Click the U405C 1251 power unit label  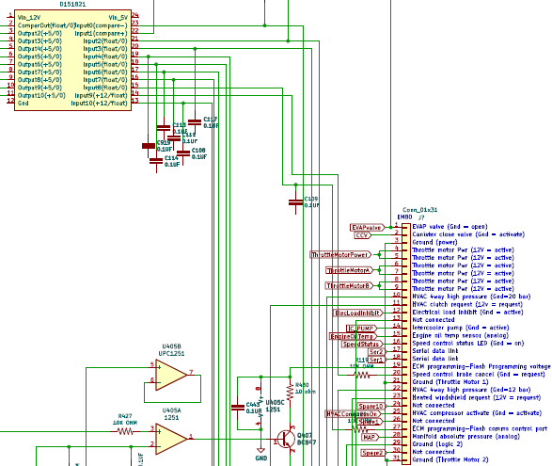(275, 406)
